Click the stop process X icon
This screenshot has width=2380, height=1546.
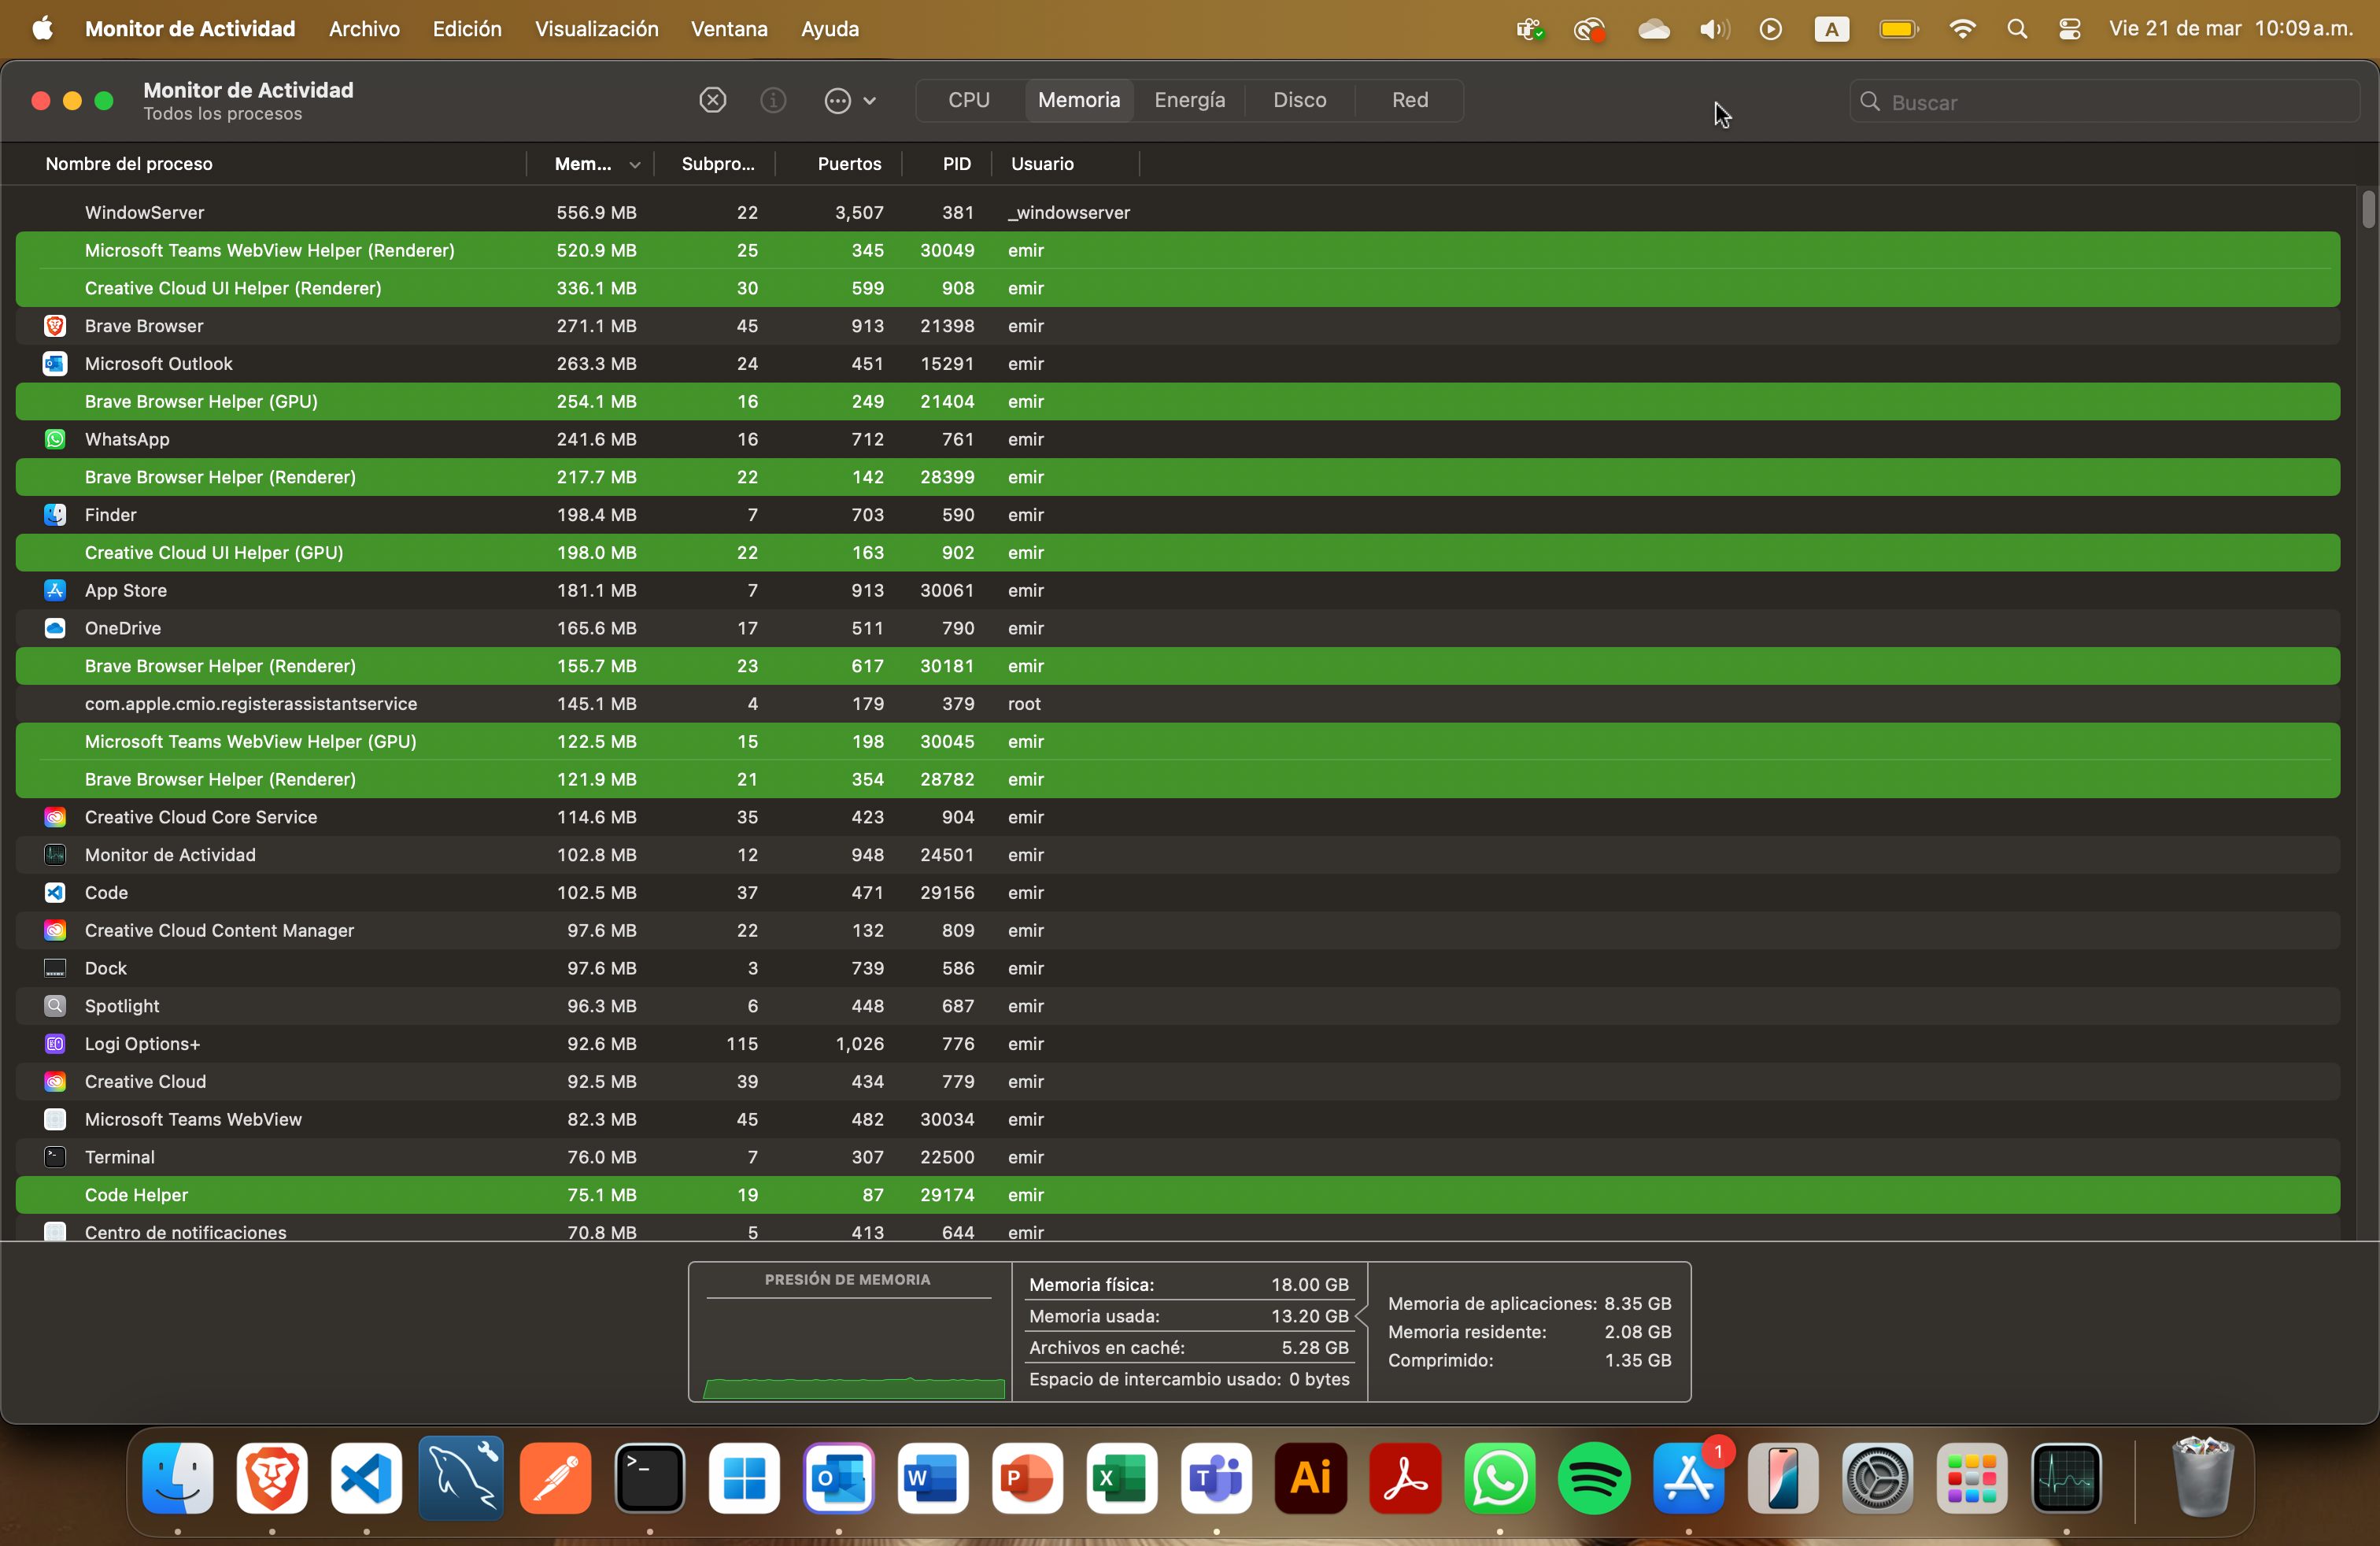[712, 100]
